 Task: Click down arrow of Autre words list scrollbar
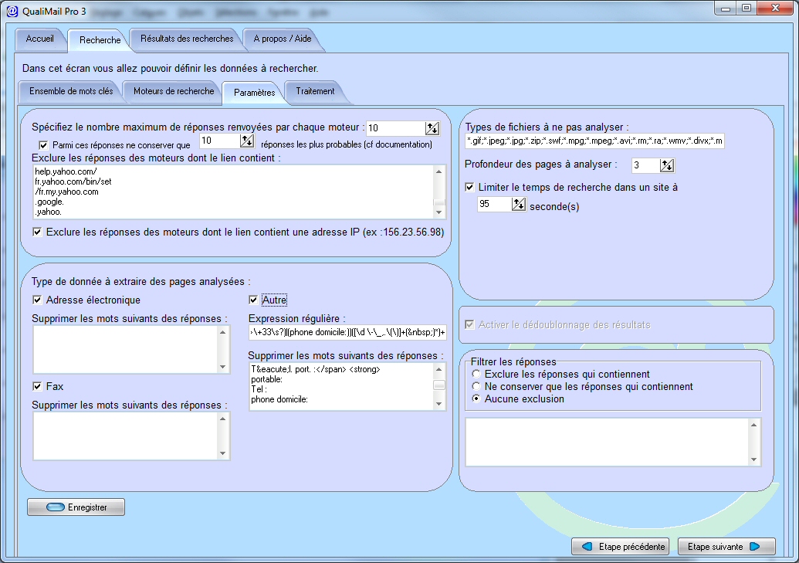point(438,405)
